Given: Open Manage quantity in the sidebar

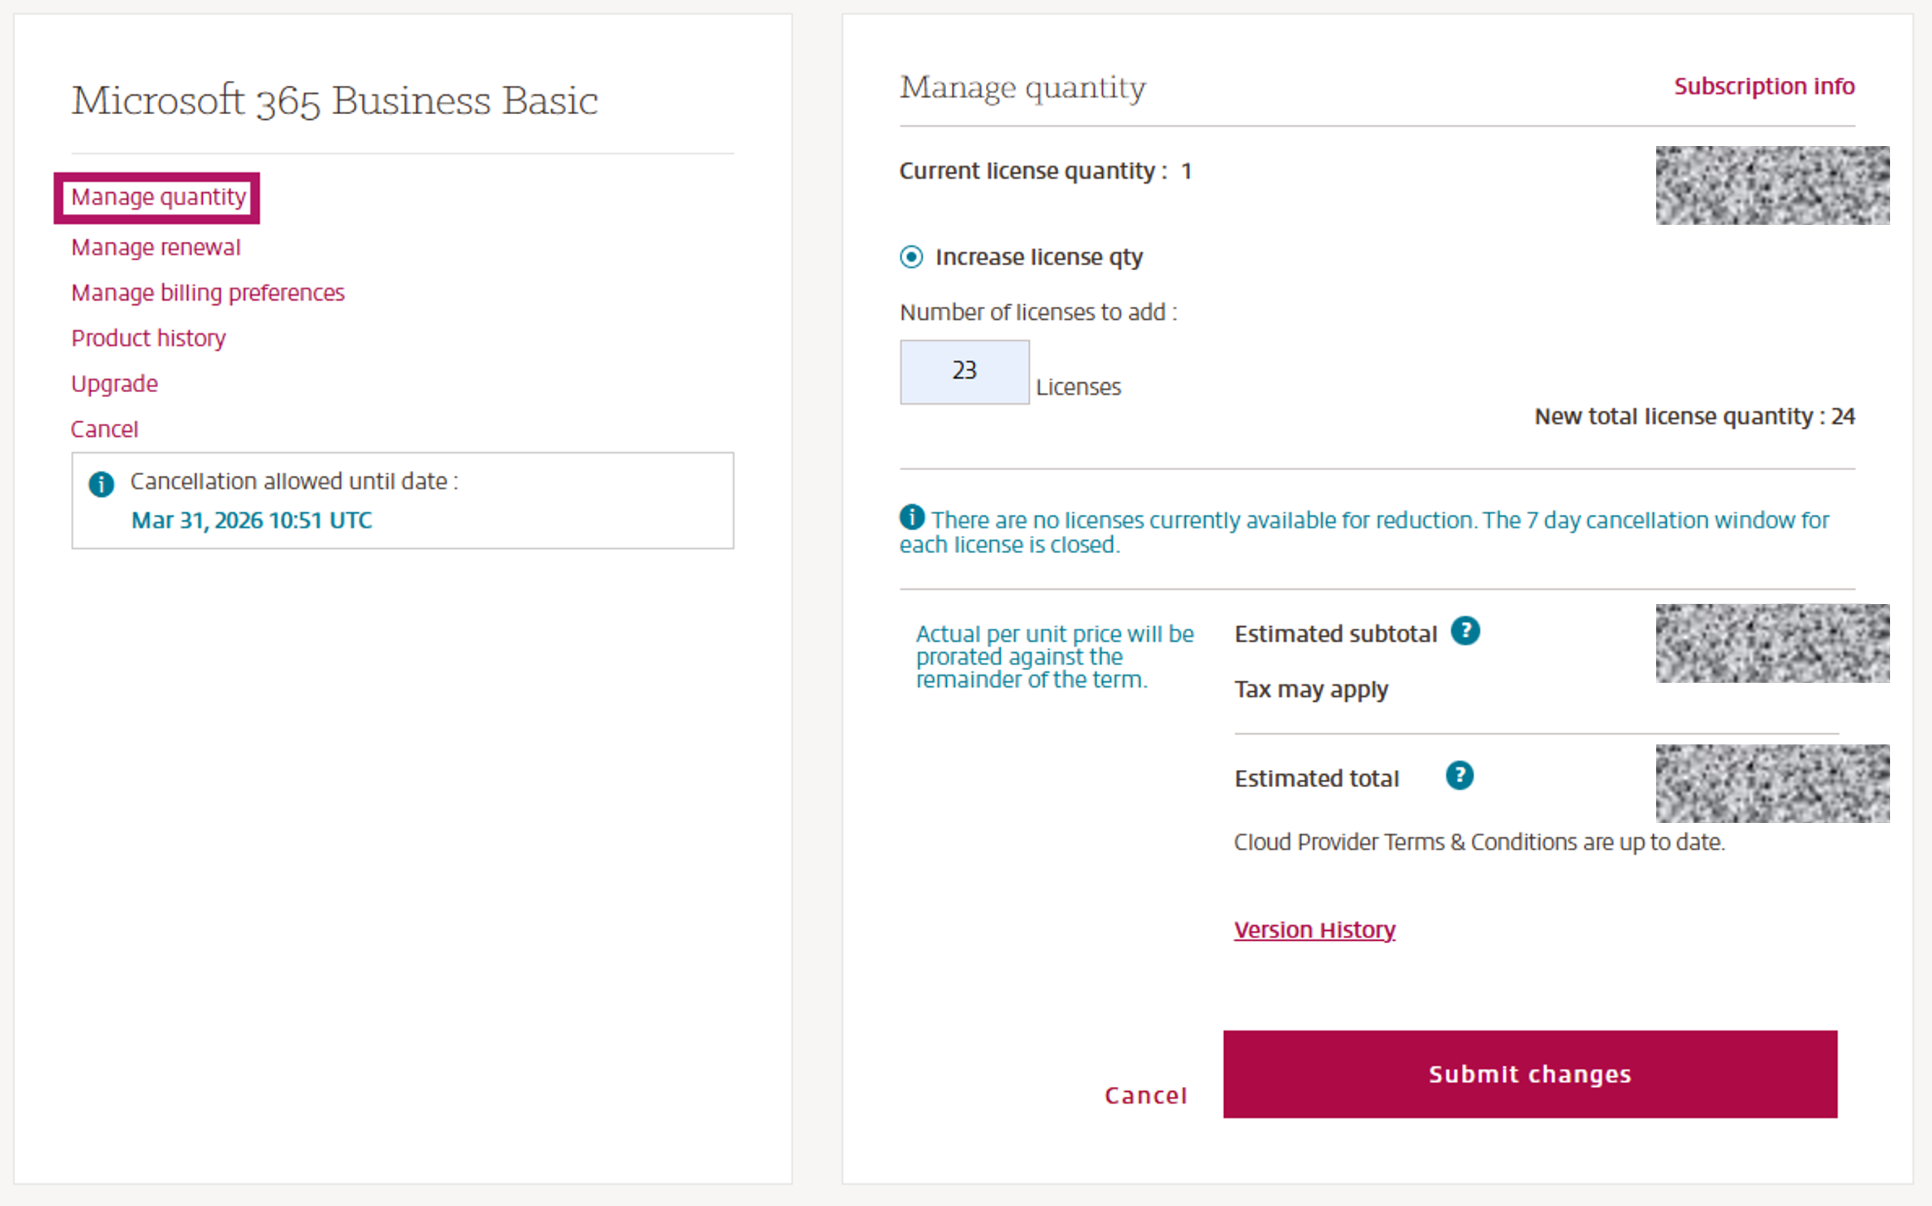Looking at the screenshot, I should click(158, 197).
